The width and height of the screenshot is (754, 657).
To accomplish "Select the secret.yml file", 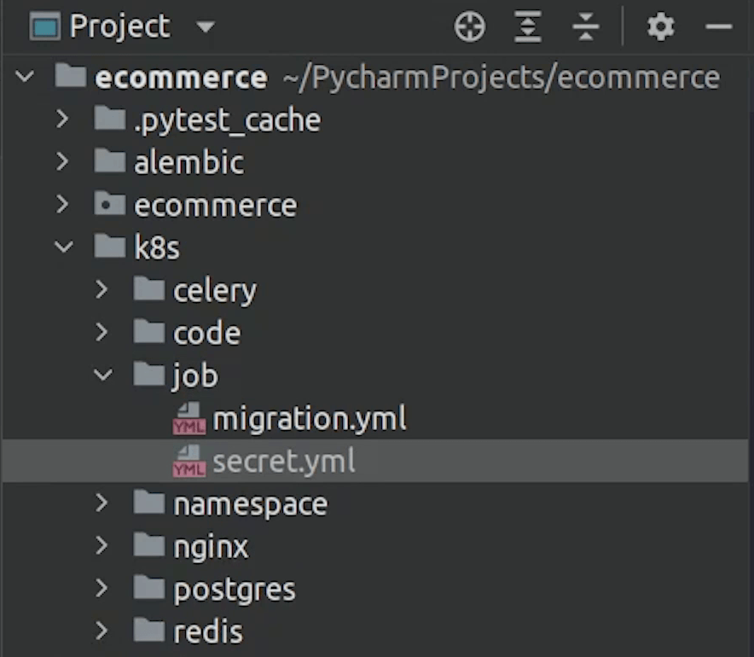I will click(x=283, y=462).
